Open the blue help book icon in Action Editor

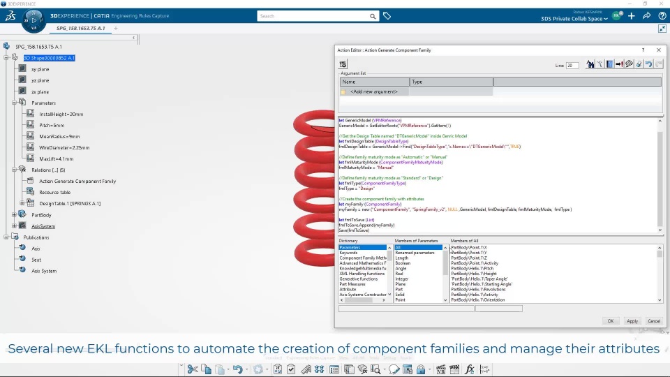[609, 64]
